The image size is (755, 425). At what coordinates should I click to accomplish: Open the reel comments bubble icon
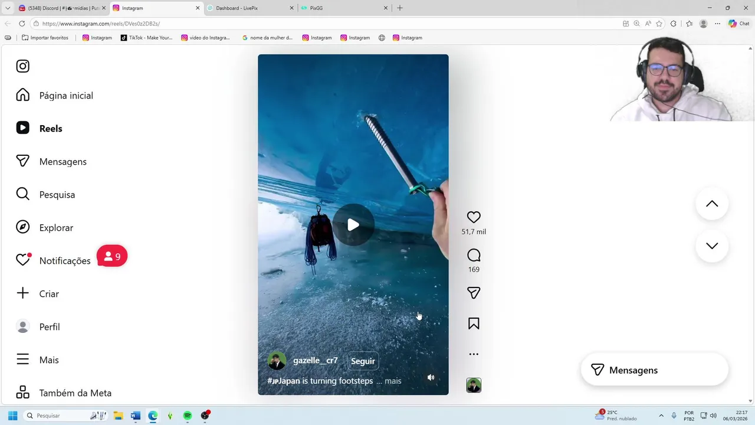(x=474, y=255)
